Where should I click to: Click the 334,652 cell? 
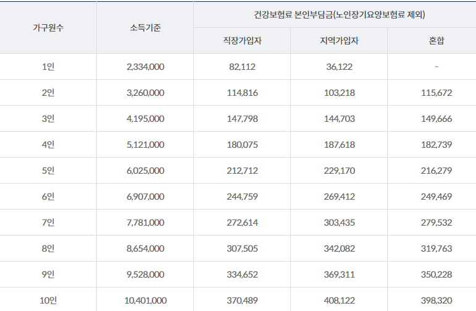tap(242, 275)
